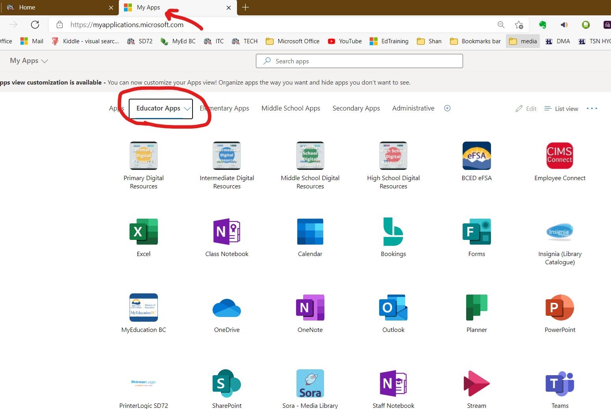Open Class Notebook app
The image size is (611, 409).
click(x=227, y=232)
